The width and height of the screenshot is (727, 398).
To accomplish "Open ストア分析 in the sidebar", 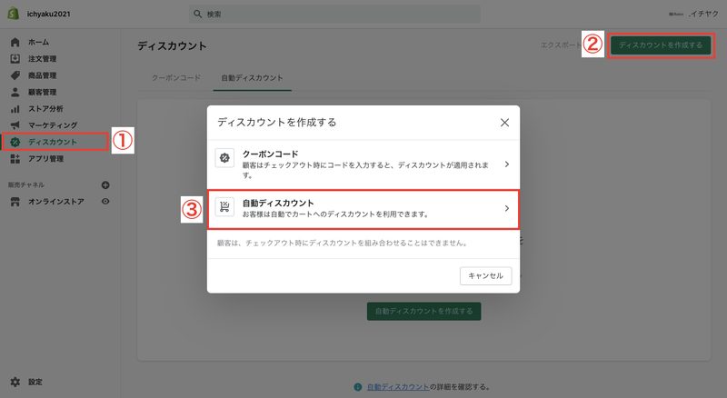I will [x=45, y=108].
